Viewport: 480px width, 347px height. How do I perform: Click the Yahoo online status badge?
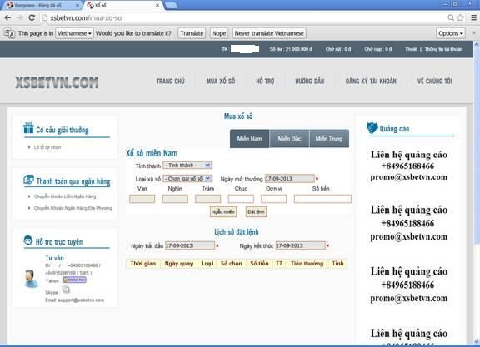click(74, 280)
